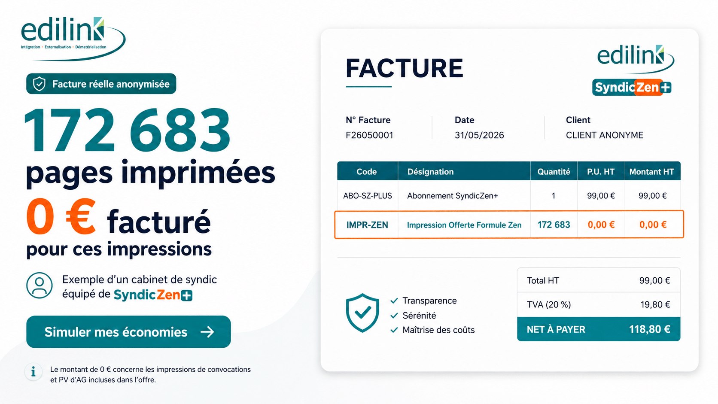Click the Simuler mes économies button
Image resolution: width=718 pixels, height=404 pixels.
click(x=128, y=332)
